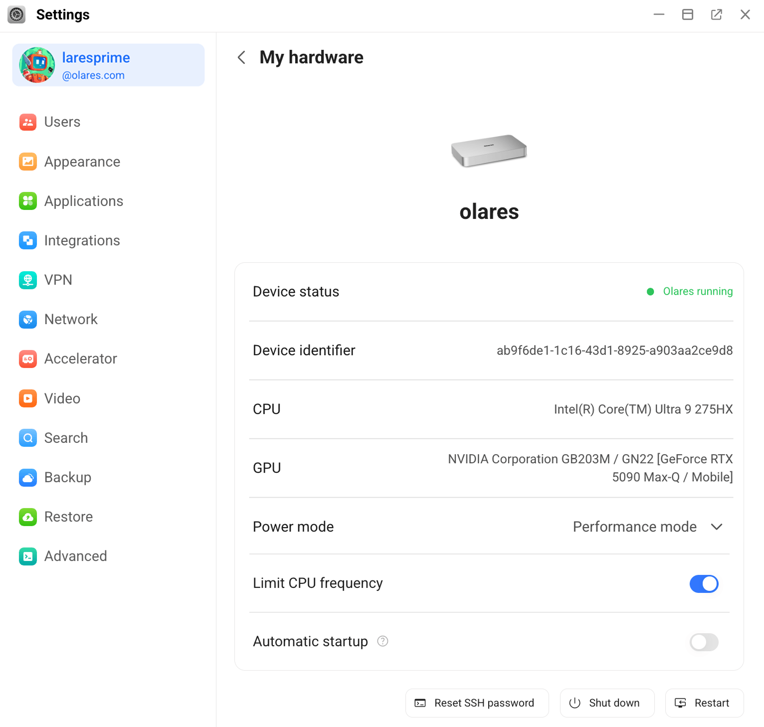This screenshot has width=764, height=727.
Task: Click the olares device thumbnail image
Action: coord(489,151)
